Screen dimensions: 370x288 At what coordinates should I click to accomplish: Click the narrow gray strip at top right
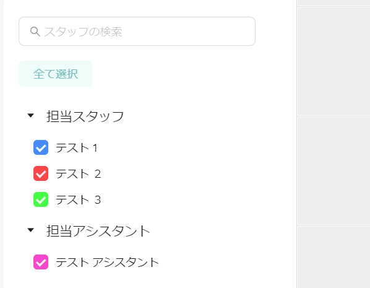point(333,2)
